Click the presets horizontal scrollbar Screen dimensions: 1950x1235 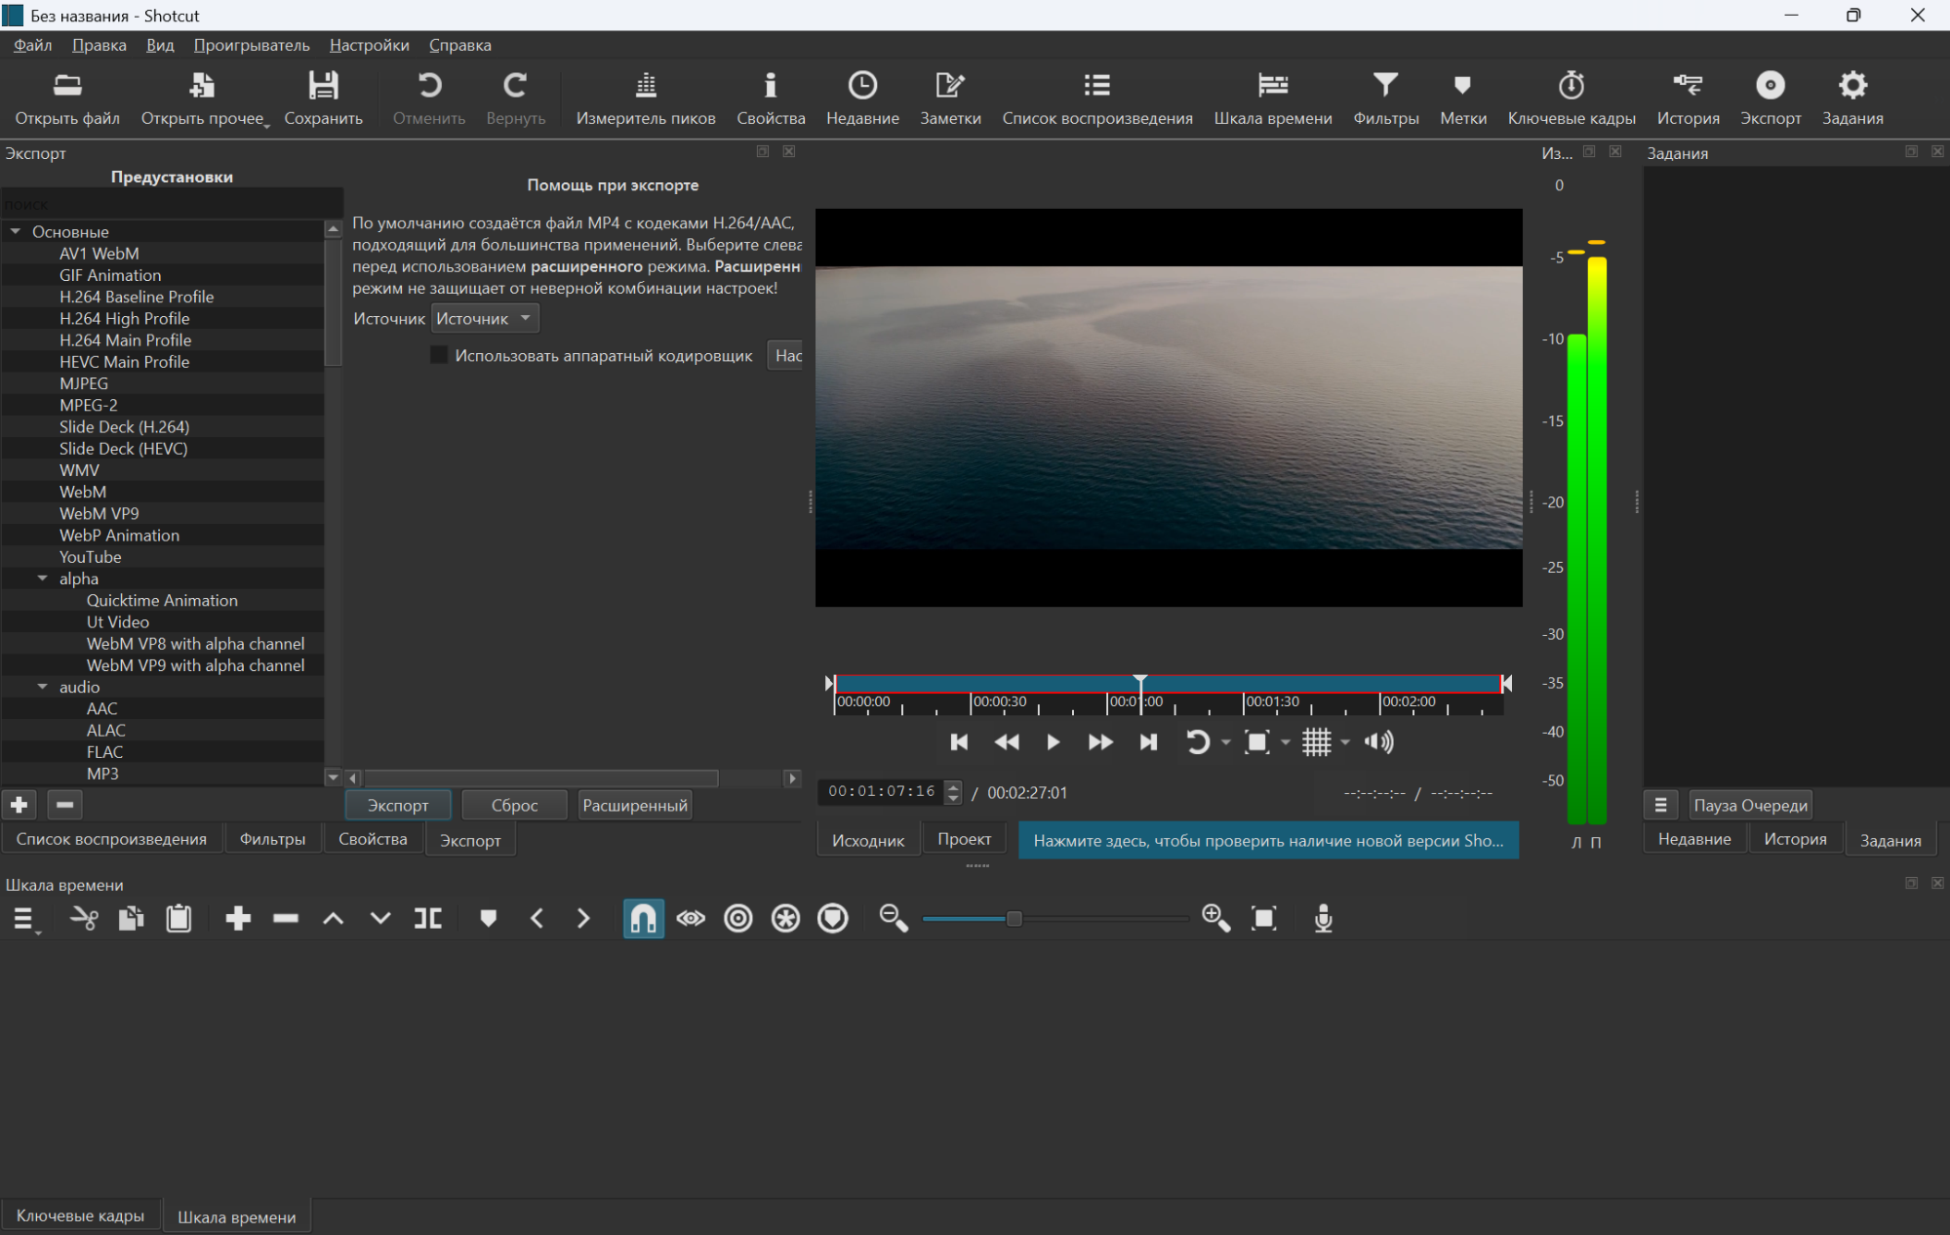(541, 777)
